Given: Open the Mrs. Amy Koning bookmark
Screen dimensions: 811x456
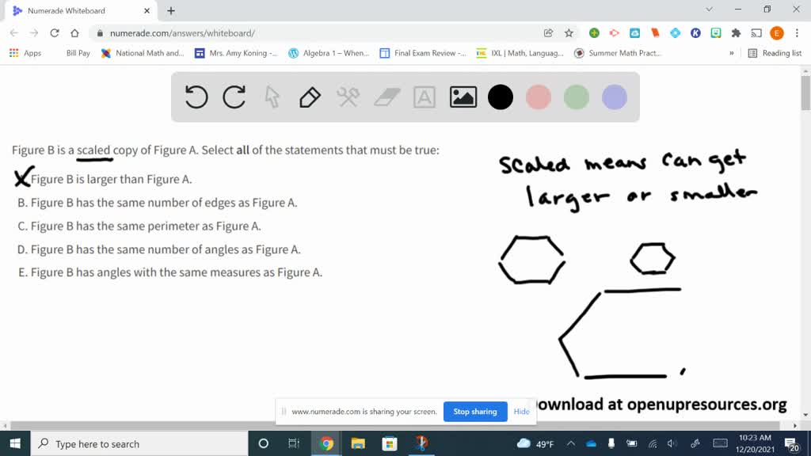Looking at the screenshot, I should (x=236, y=53).
